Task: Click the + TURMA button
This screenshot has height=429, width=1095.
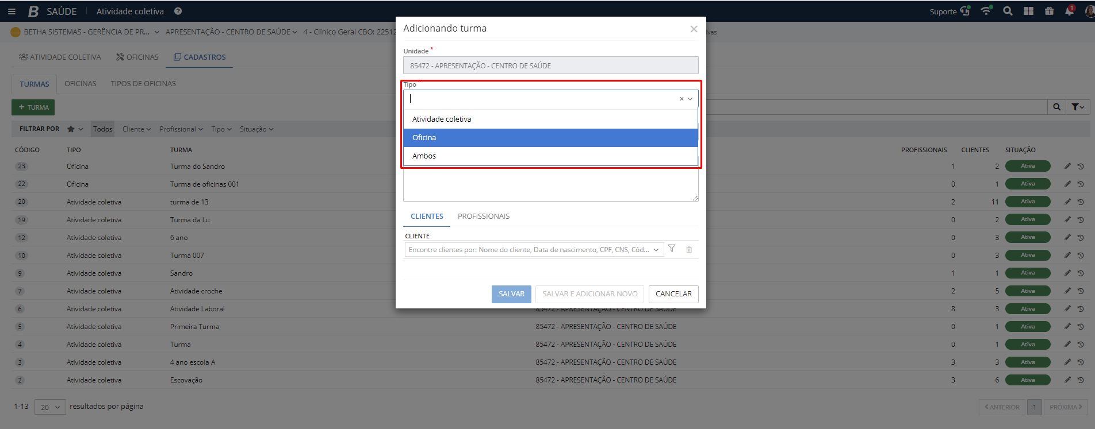Action: [x=33, y=107]
